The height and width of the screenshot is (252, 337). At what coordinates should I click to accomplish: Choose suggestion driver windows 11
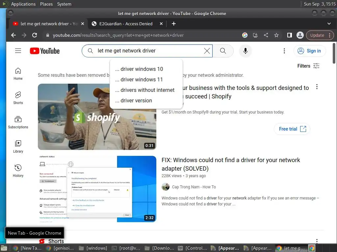(146, 79)
